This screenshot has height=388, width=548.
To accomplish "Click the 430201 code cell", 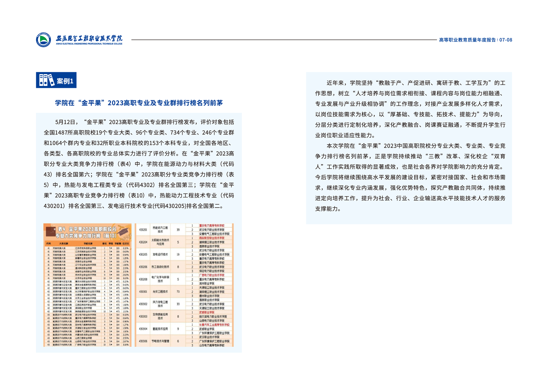I will tap(143, 230).
